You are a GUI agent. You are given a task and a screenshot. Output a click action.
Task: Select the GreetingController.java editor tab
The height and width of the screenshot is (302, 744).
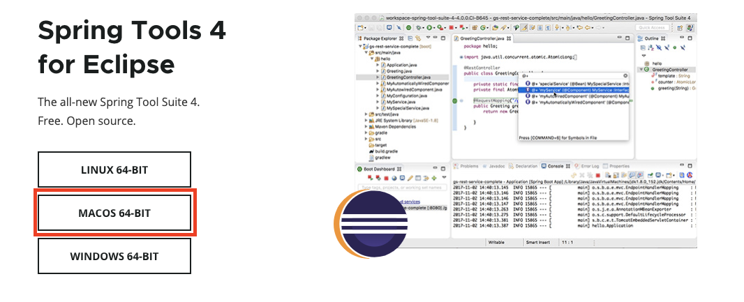[x=483, y=38]
